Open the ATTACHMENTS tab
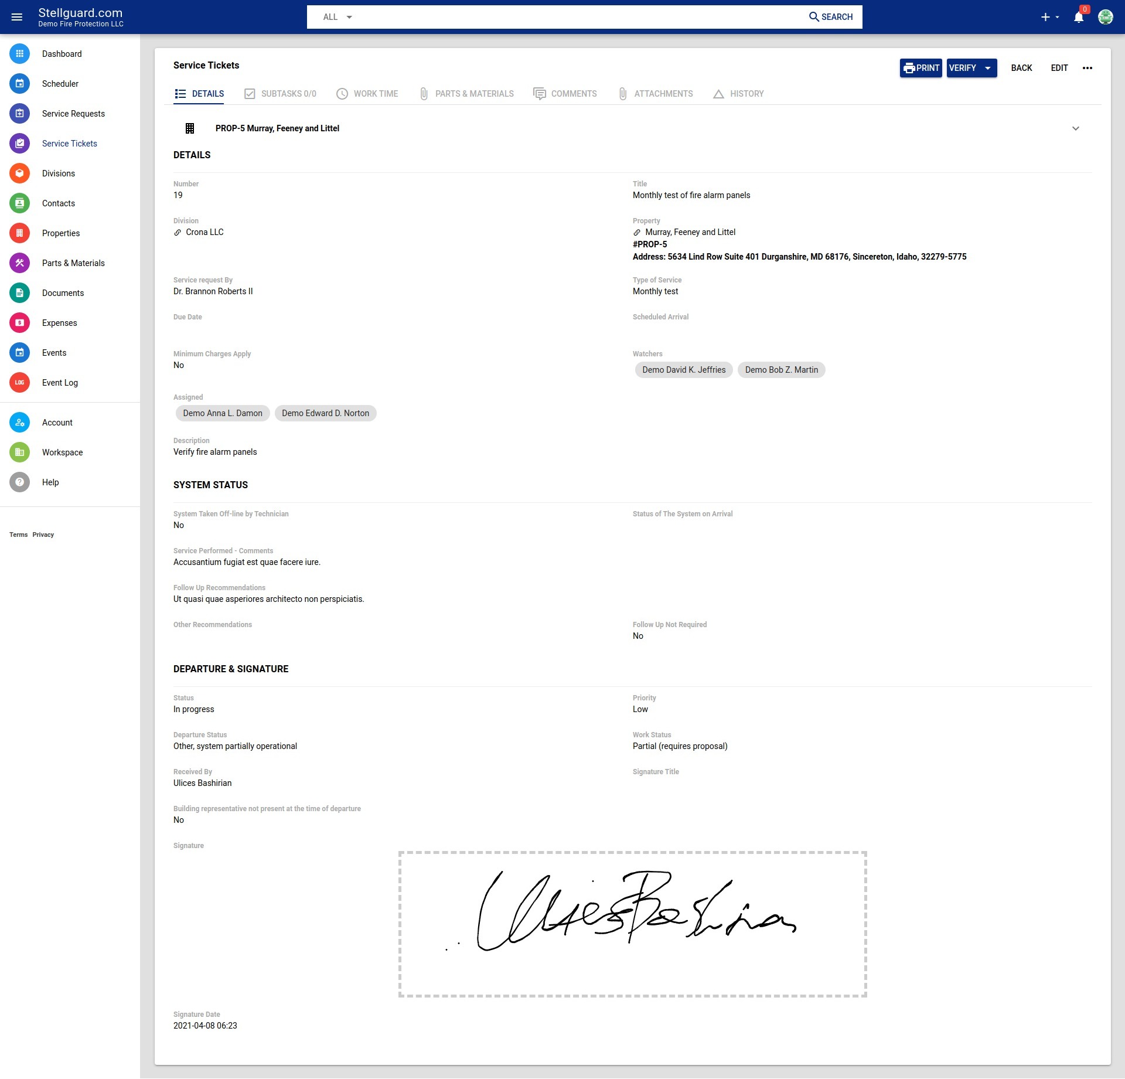The height and width of the screenshot is (1079, 1125). 656,94
